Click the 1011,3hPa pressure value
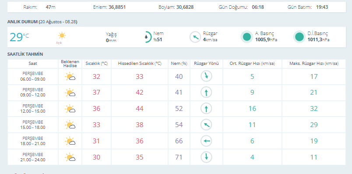 point(319,40)
